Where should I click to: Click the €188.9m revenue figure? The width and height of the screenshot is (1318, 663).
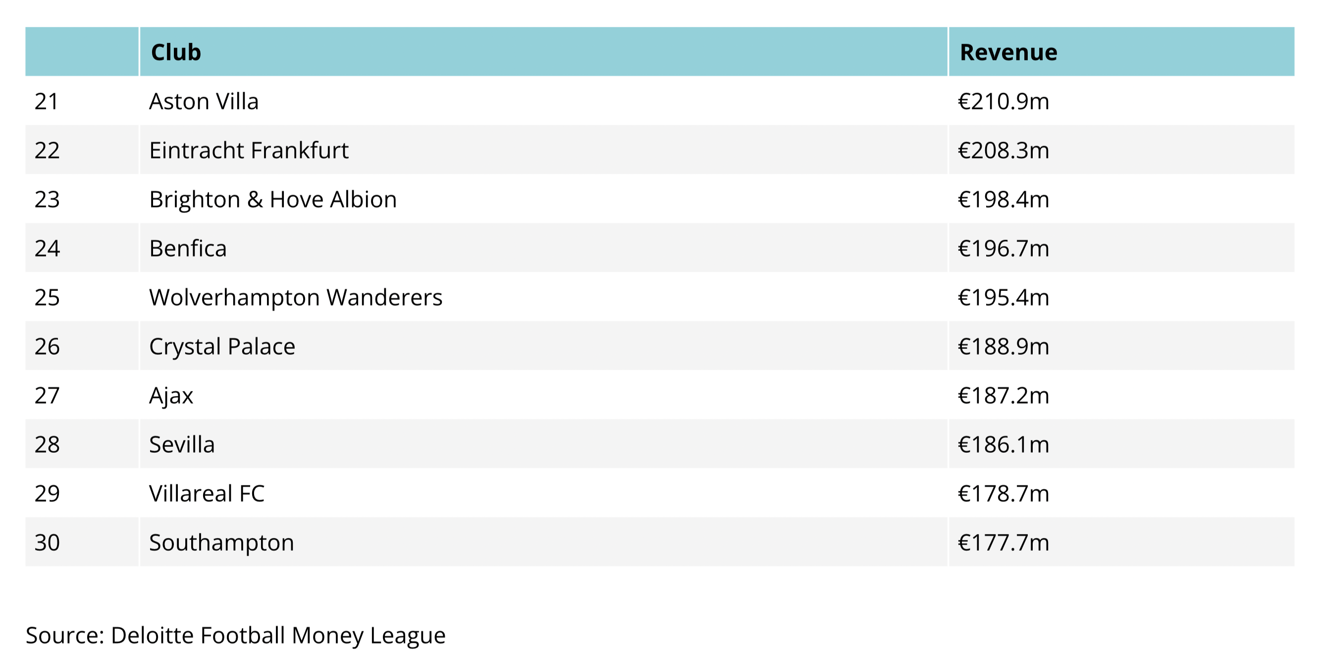[x=1003, y=346]
